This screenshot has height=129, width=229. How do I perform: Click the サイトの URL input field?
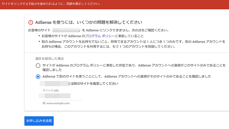coord(62,97)
